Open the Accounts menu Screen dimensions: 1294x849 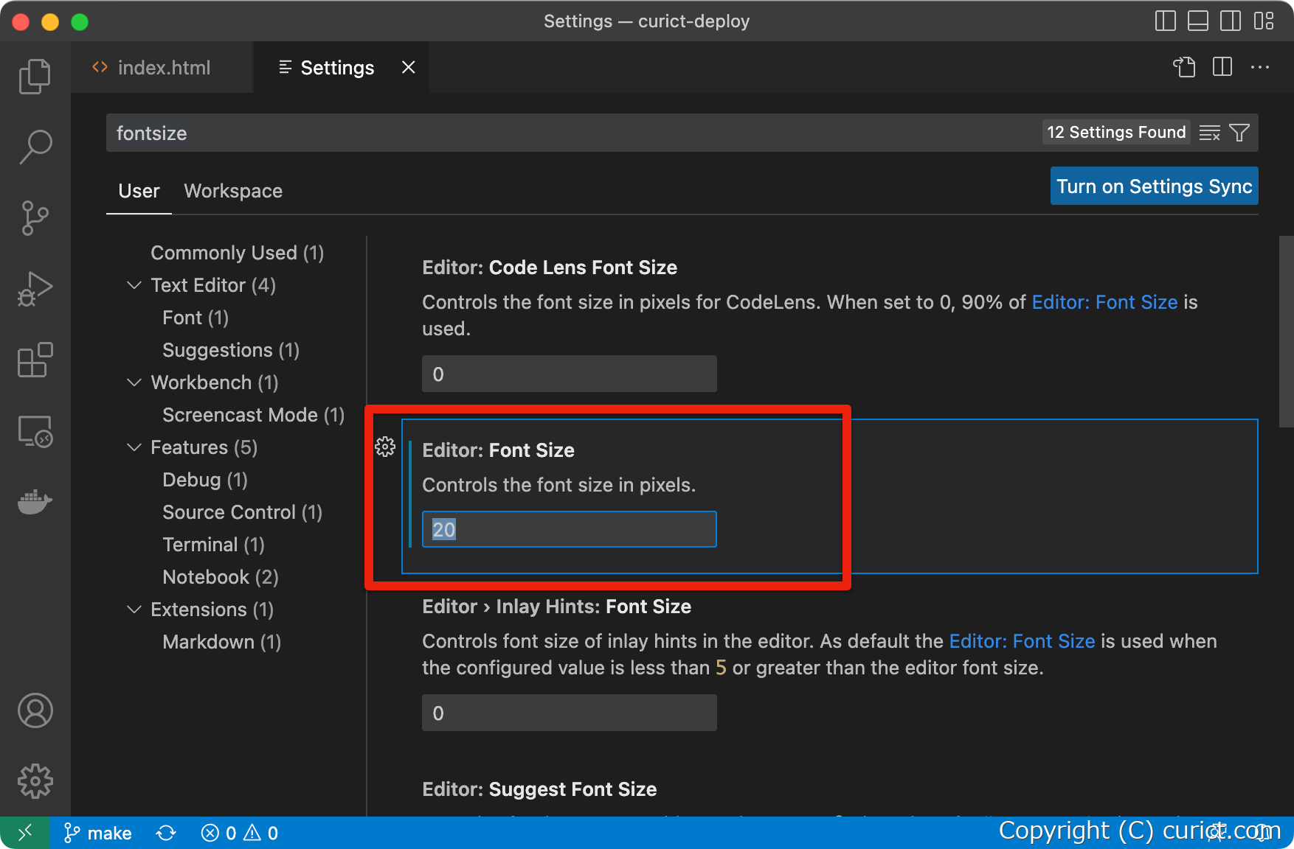(x=35, y=711)
